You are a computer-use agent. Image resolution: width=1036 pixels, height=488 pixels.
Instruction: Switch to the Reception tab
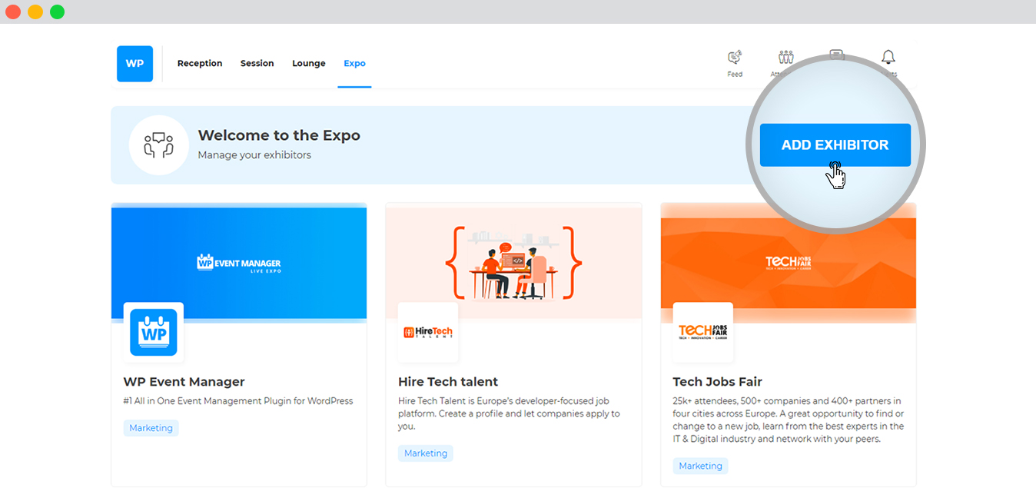click(200, 64)
